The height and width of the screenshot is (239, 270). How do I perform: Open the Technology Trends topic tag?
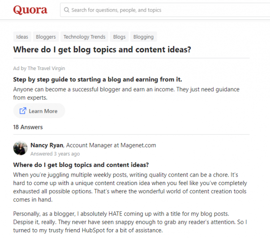pos(84,37)
